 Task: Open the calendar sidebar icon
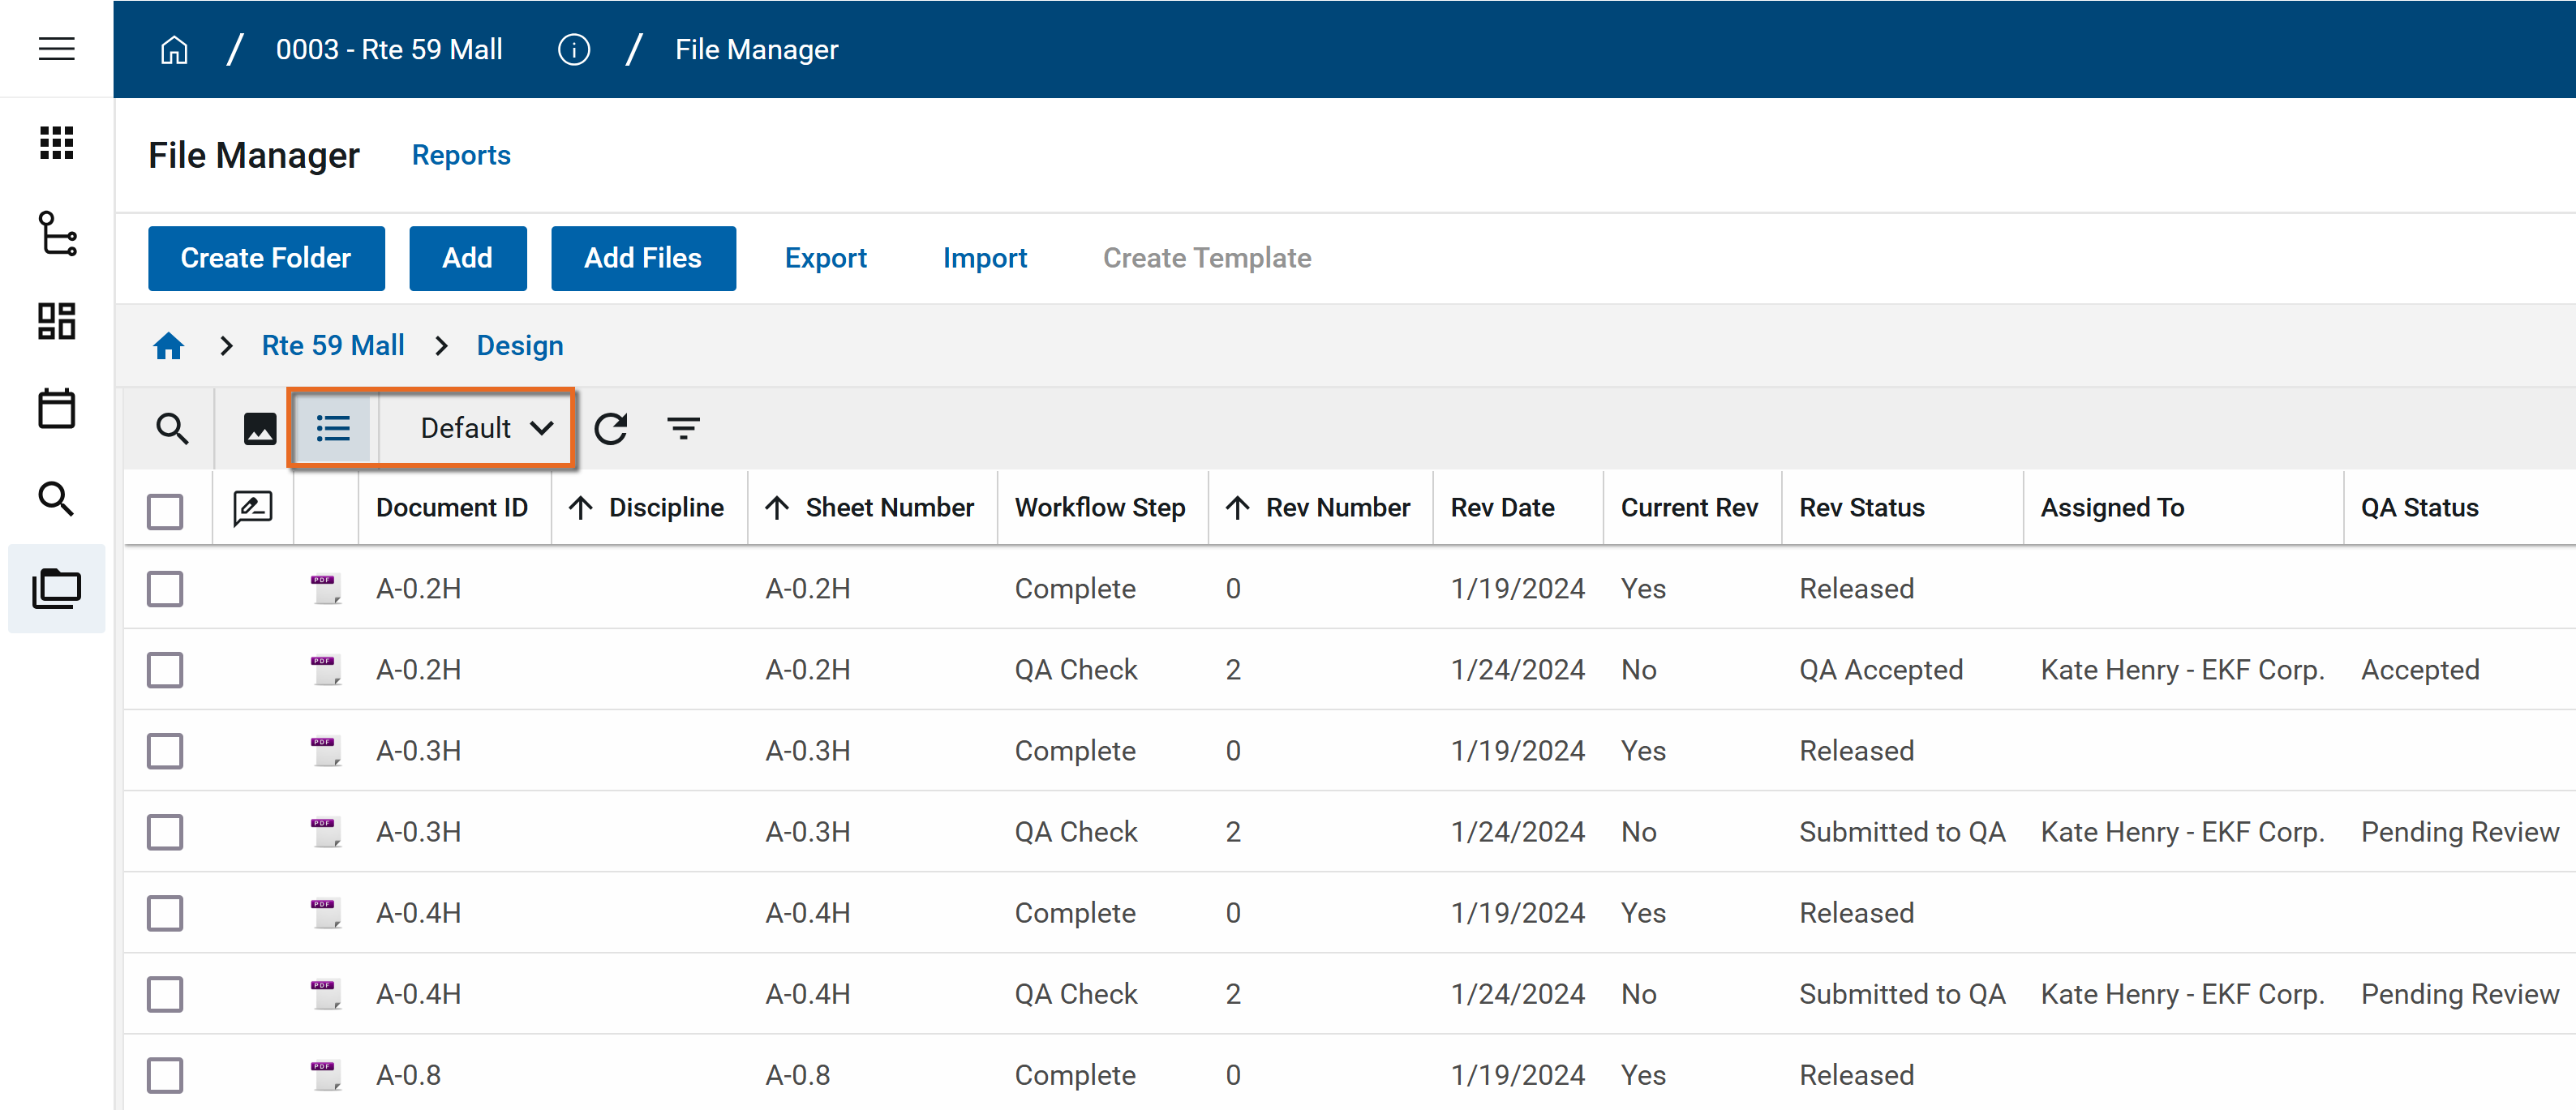tap(56, 408)
